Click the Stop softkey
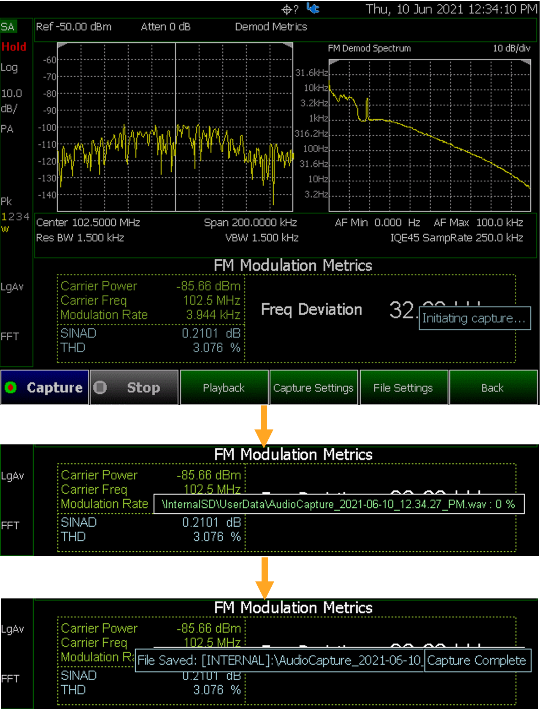This screenshot has height=709, width=540. tap(134, 387)
